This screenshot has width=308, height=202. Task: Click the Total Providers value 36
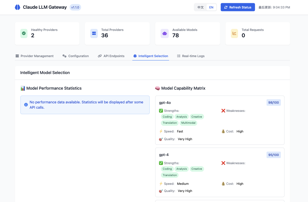click(x=105, y=35)
